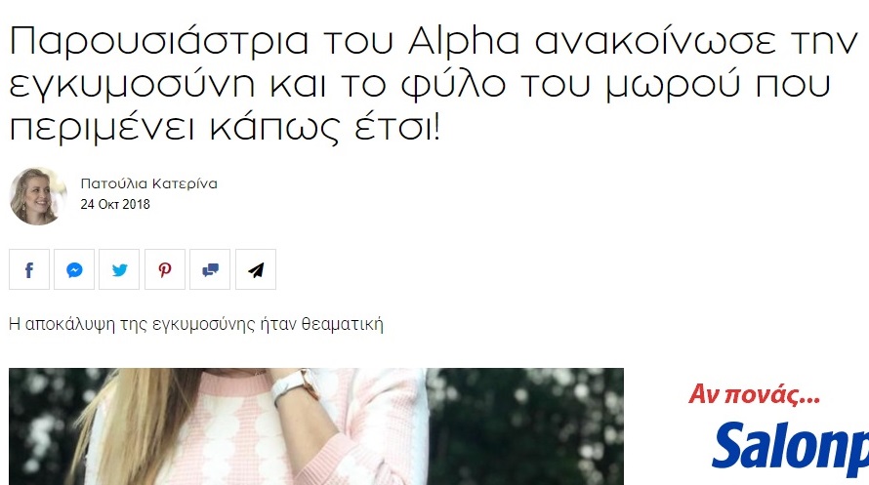The width and height of the screenshot is (869, 485).
Task: Click the date 24 Οκτ 2018
Action: click(x=115, y=204)
